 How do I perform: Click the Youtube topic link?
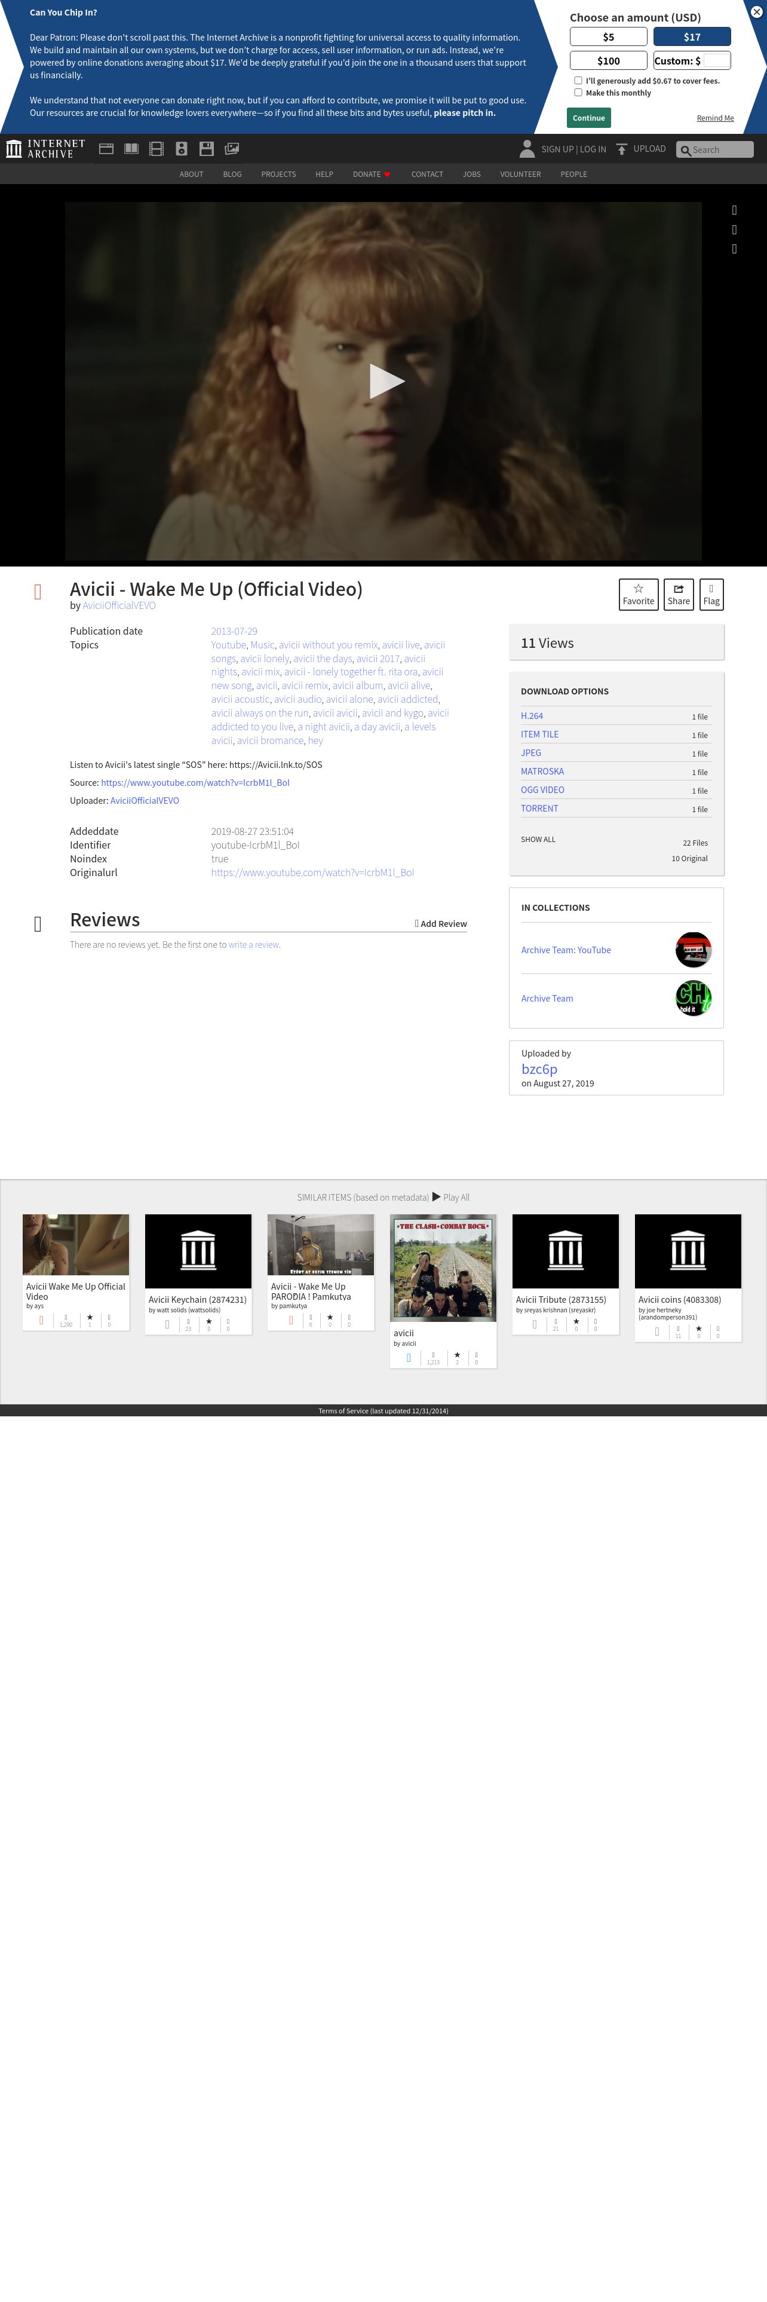click(x=229, y=644)
